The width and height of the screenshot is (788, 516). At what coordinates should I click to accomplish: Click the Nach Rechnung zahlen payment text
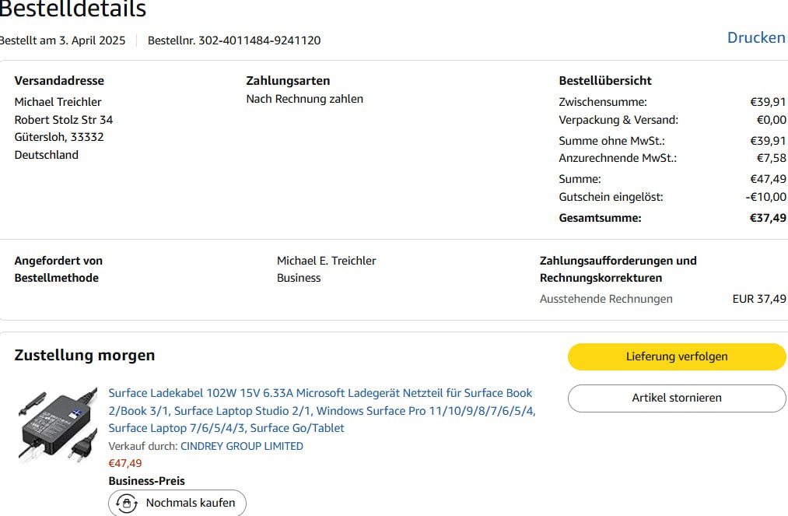304,99
